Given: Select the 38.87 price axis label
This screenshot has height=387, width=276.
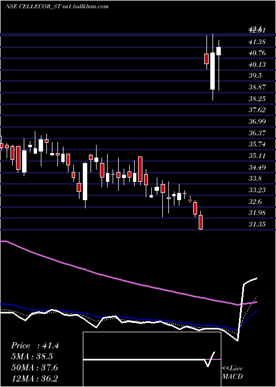Looking at the screenshot, I should click(257, 87).
